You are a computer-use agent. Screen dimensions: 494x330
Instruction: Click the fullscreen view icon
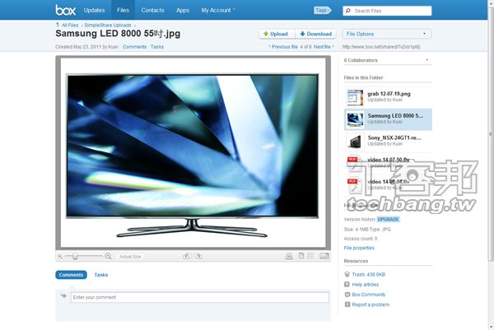324,256
